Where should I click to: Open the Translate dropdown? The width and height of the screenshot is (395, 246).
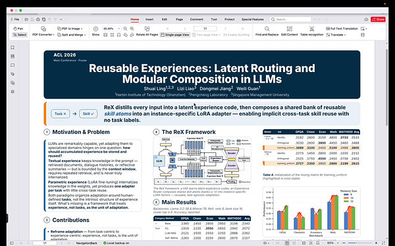tap(336, 35)
